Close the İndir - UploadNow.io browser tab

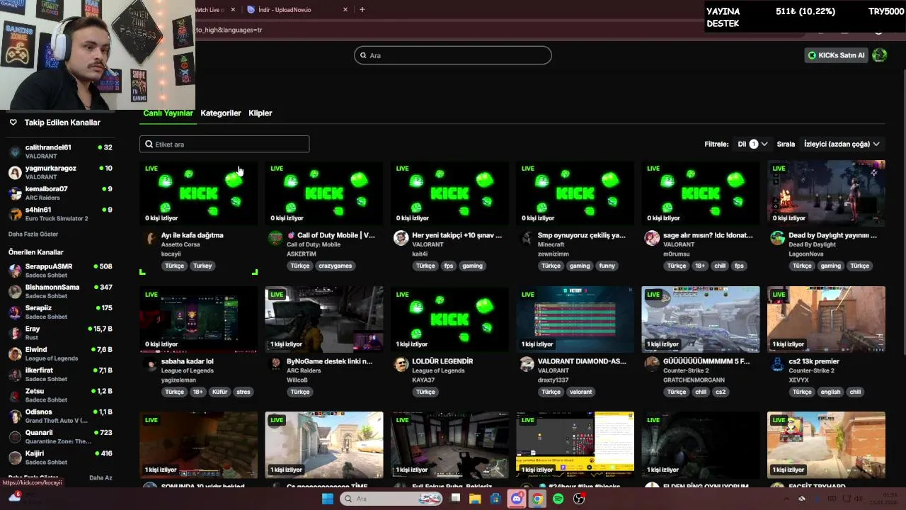point(345,9)
